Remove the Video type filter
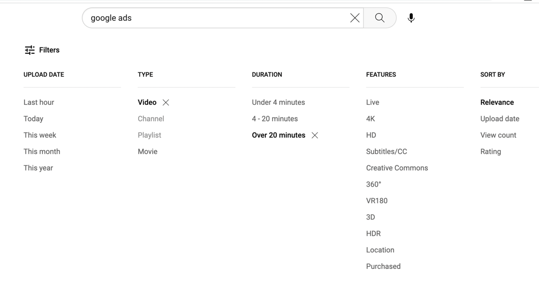 pos(166,103)
